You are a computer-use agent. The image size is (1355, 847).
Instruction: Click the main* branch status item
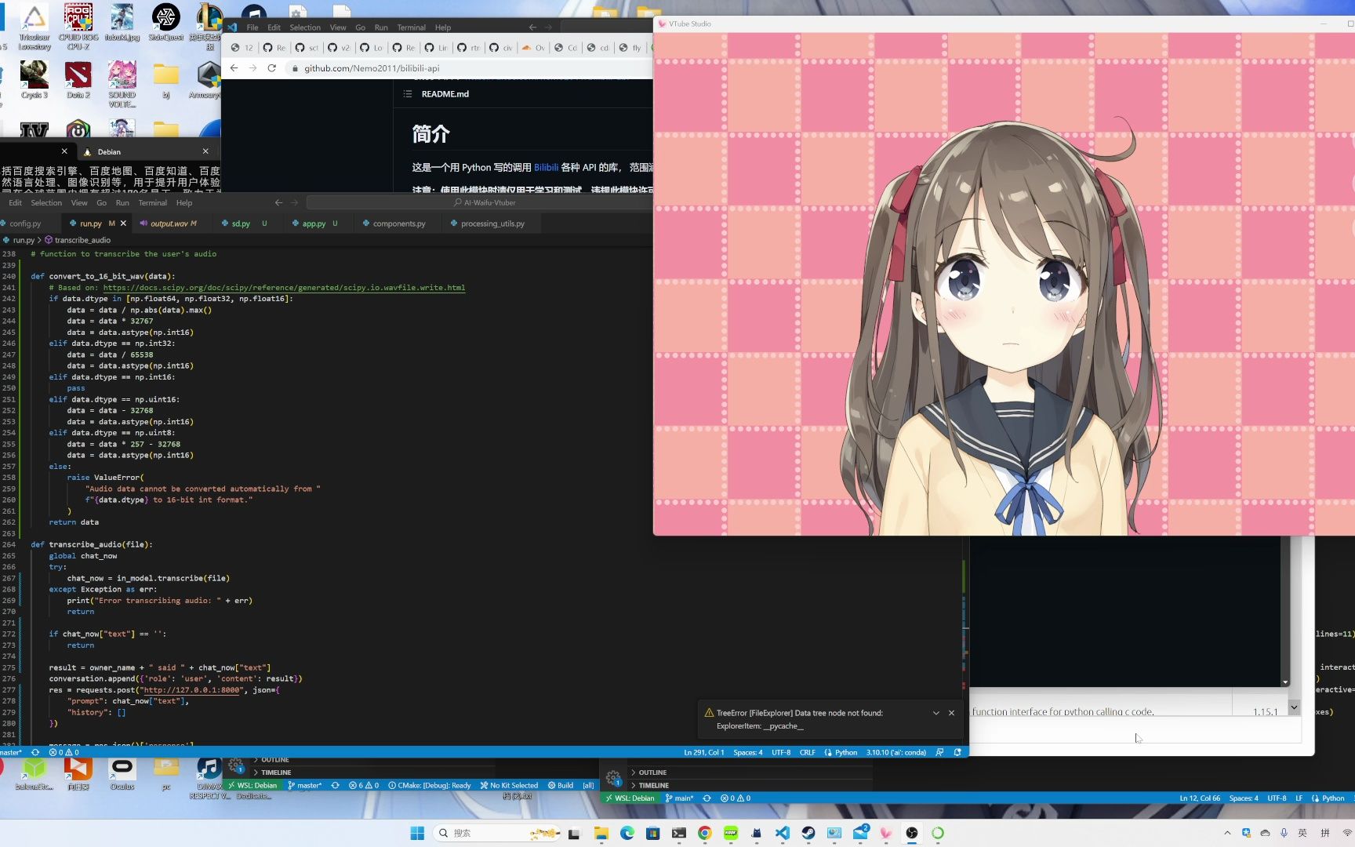click(x=679, y=798)
